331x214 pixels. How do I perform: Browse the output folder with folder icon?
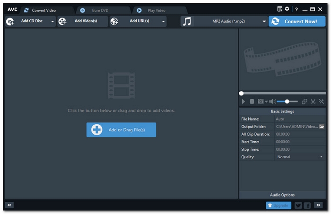(x=322, y=127)
